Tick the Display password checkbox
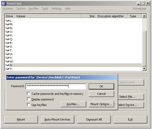Image resolution: width=152 pixels, height=129 pixels. (29, 99)
